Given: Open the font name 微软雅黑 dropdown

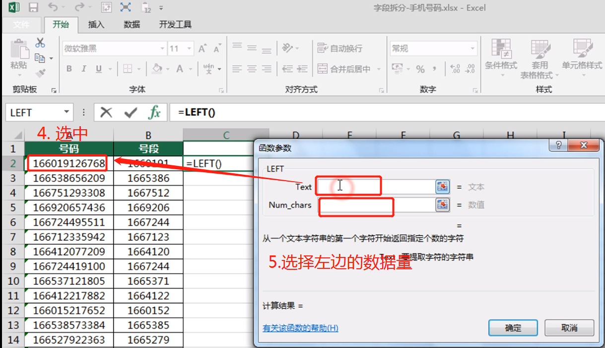Looking at the screenshot, I should [162, 49].
